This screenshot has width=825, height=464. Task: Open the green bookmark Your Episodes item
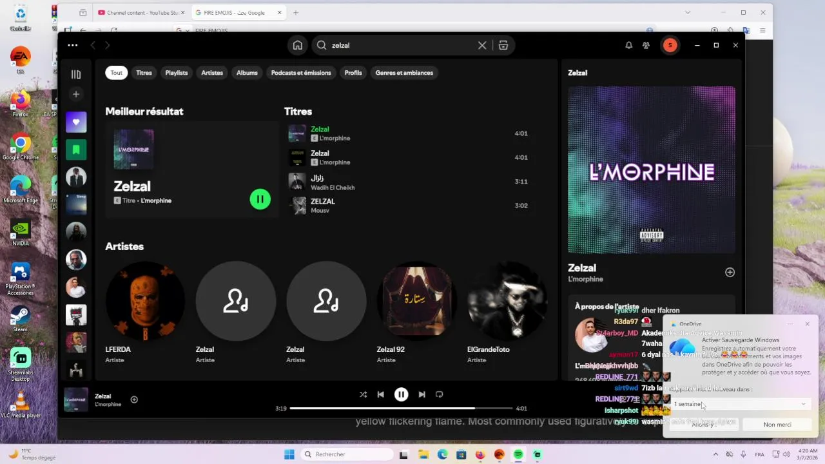(x=76, y=150)
